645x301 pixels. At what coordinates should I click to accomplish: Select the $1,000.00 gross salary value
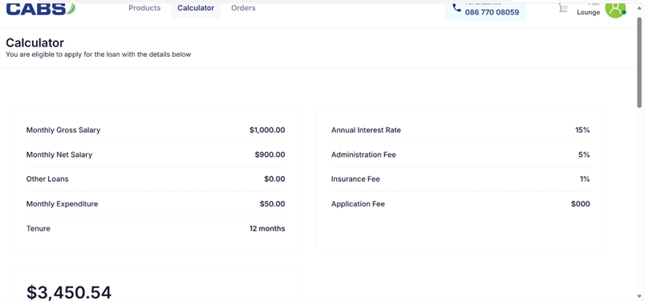(x=267, y=130)
